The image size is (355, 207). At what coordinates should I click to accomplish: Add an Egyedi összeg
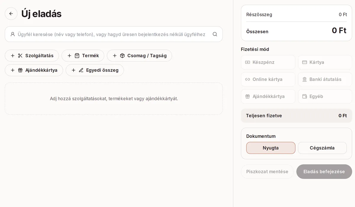[95, 70]
